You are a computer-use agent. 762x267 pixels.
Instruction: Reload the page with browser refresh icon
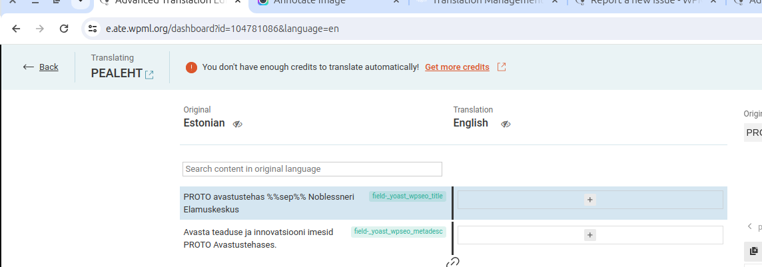(x=64, y=29)
